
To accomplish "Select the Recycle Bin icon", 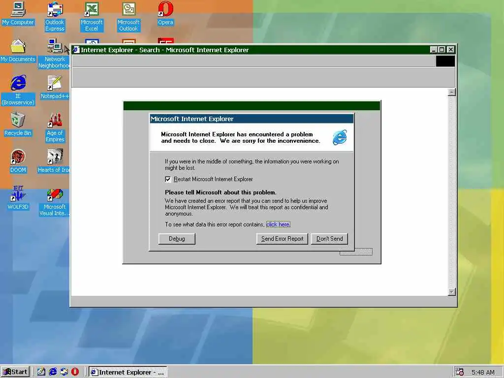I will coord(18,124).
